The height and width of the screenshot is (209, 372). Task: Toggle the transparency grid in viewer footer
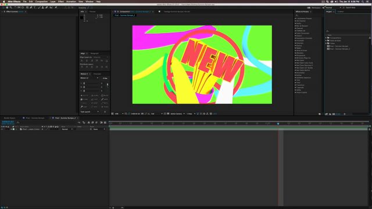click(x=168, y=114)
